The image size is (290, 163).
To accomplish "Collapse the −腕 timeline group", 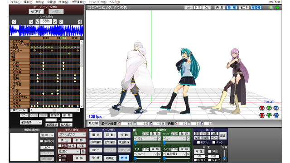I will point(11,60).
